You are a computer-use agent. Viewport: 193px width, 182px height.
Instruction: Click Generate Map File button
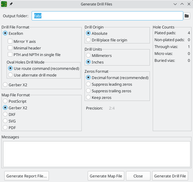(106, 176)
